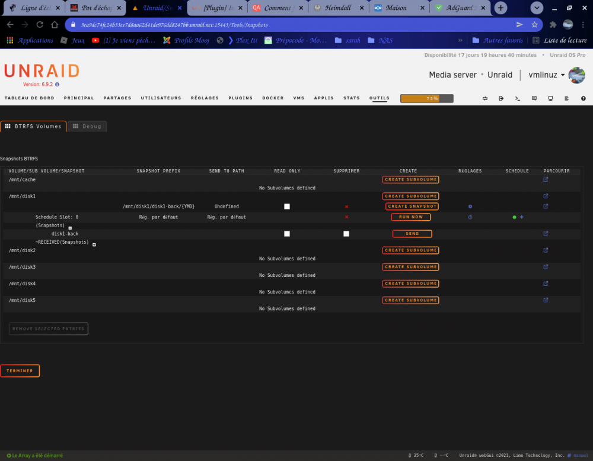Image resolution: width=593 pixels, height=461 pixels.
Task: Switch to AdGuard browser tab
Action: pyautogui.click(x=459, y=8)
